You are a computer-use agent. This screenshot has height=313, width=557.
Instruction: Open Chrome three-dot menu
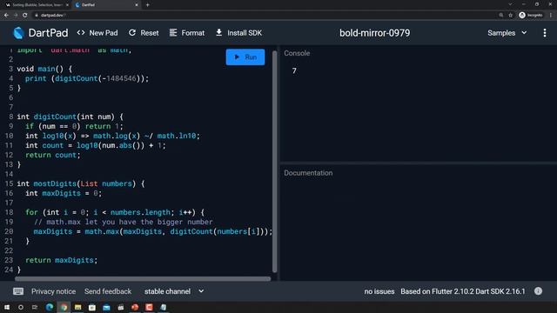click(551, 15)
